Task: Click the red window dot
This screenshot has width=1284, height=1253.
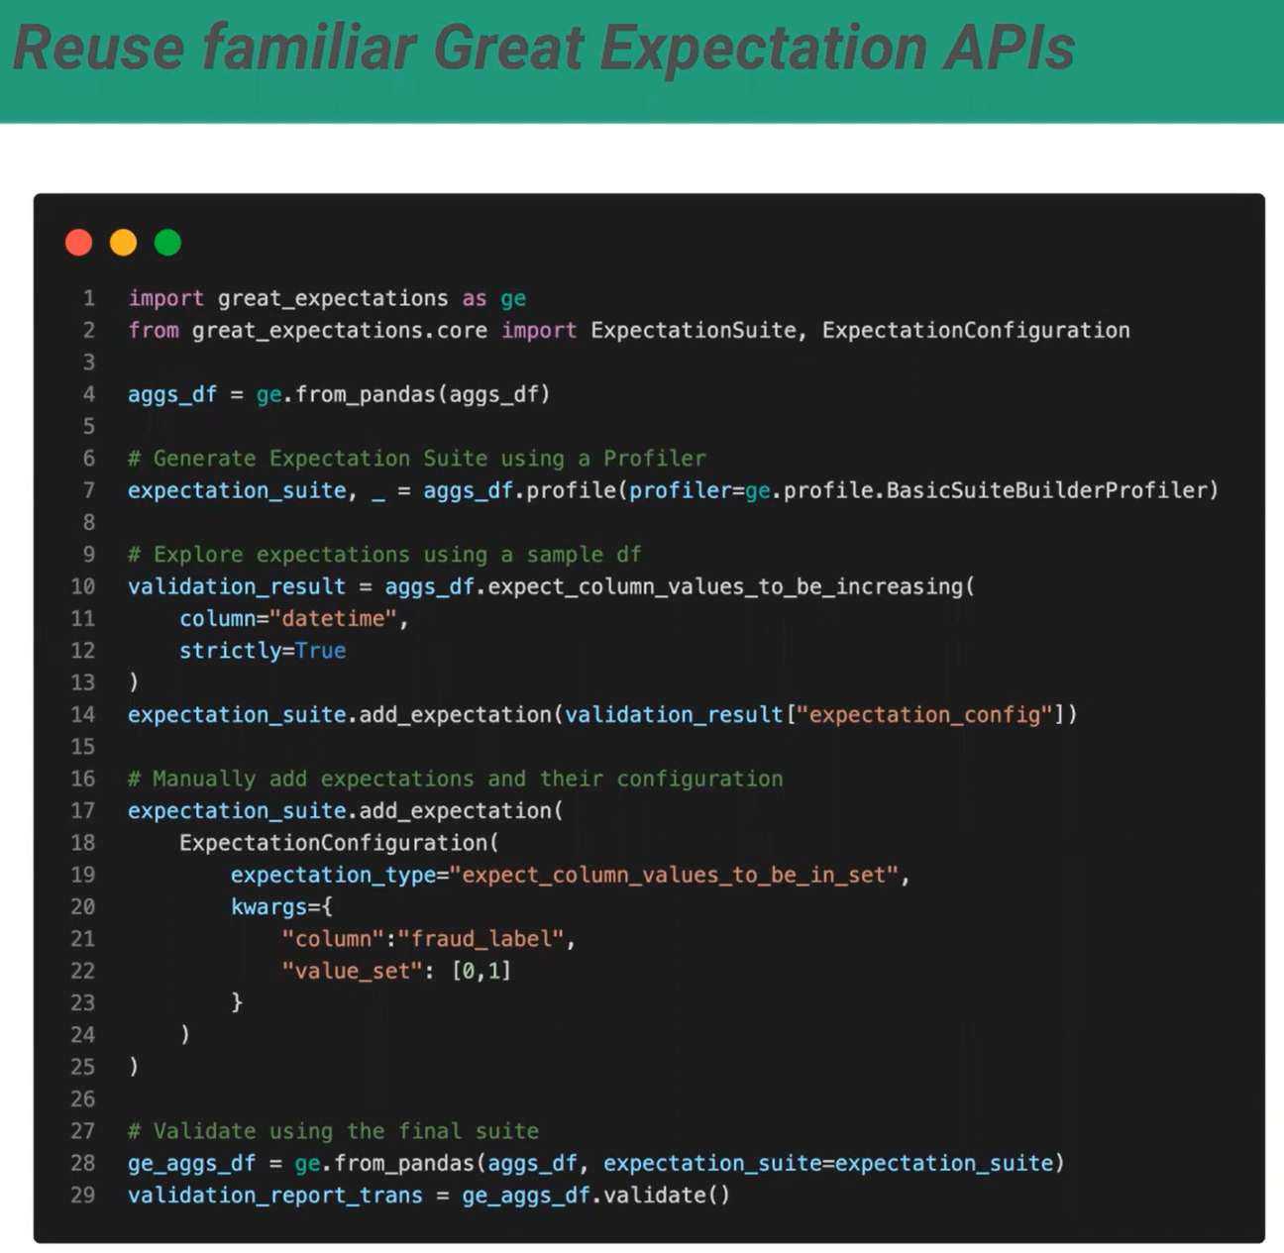Action: [x=78, y=242]
